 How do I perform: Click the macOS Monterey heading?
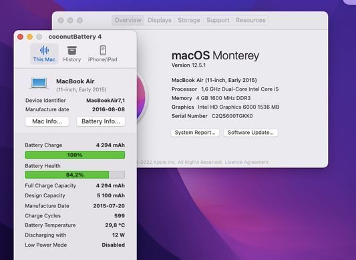pos(215,55)
